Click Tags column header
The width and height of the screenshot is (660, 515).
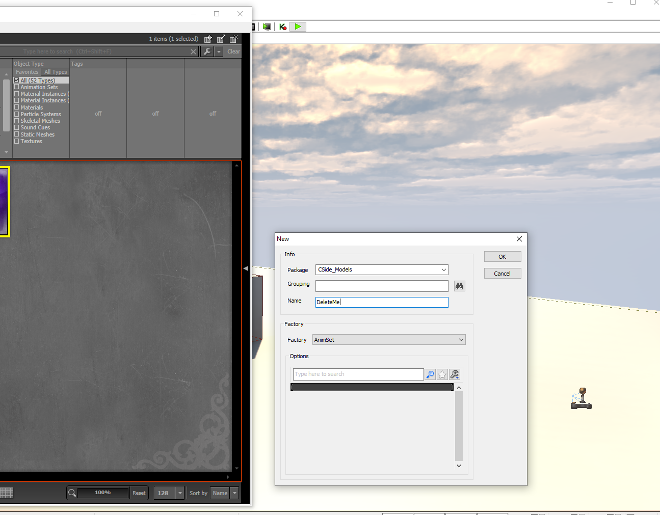[x=98, y=64]
